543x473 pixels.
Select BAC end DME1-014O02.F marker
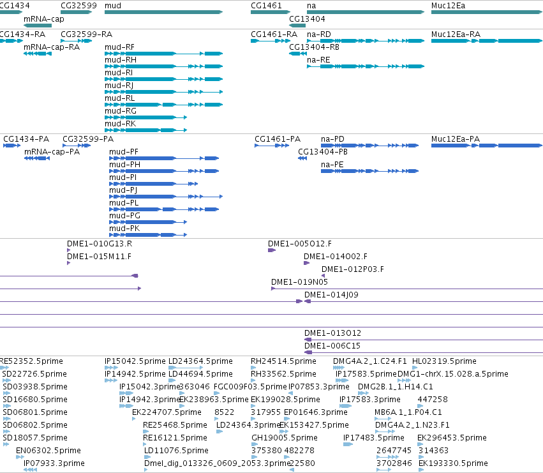pos(306,263)
